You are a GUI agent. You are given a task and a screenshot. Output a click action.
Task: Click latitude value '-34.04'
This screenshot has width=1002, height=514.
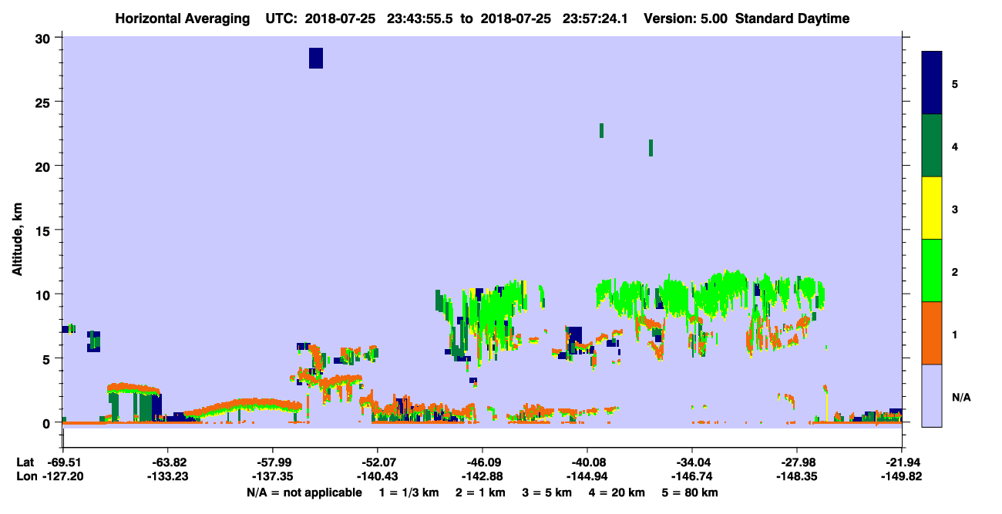click(x=692, y=462)
